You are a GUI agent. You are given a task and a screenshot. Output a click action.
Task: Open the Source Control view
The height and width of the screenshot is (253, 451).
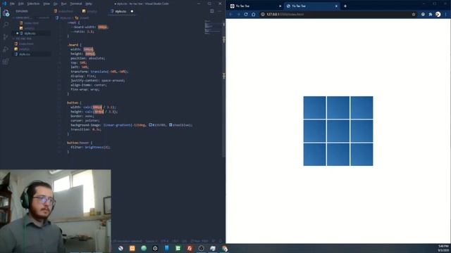(x=6, y=37)
